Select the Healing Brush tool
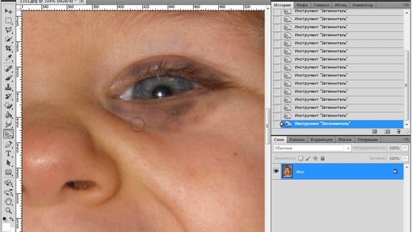This screenshot has height=232, width=412. coord(8,69)
